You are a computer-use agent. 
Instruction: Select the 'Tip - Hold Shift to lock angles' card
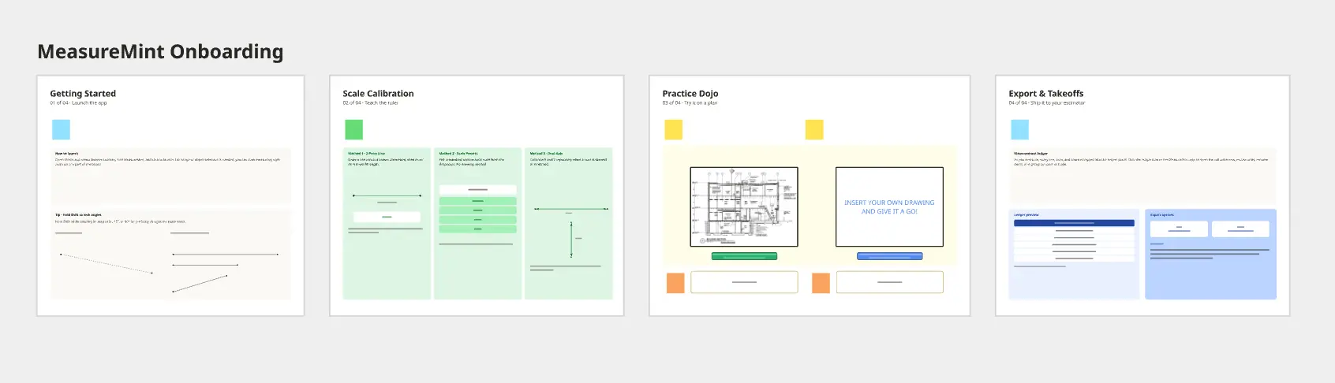(x=170, y=254)
